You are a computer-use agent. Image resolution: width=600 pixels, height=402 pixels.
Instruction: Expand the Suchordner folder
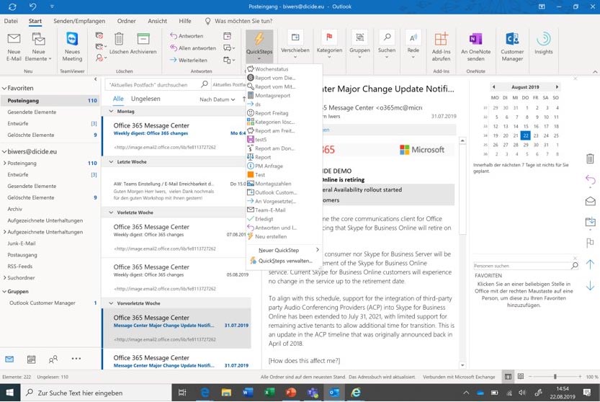coord(4,277)
